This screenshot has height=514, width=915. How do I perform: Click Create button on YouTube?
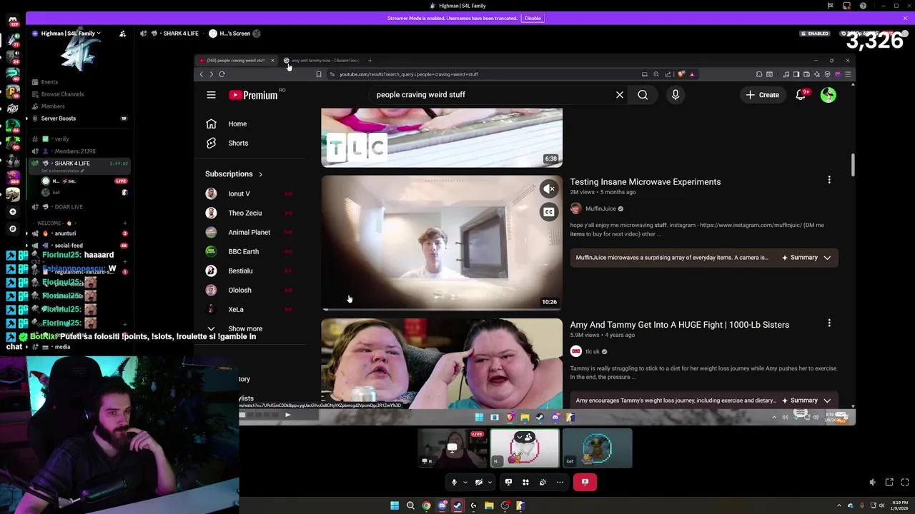pos(763,95)
